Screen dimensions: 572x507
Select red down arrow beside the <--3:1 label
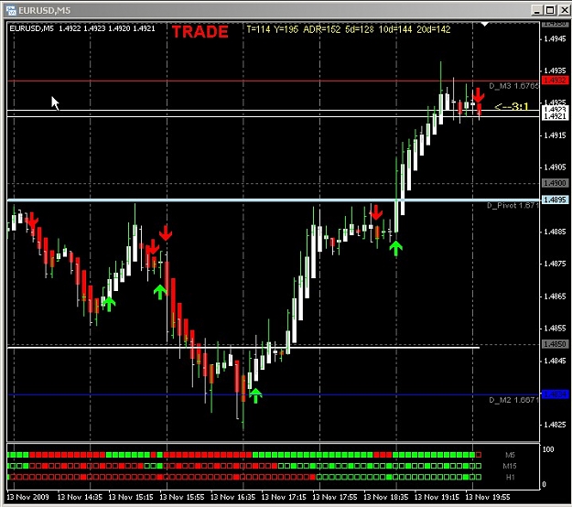coord(479,95)
